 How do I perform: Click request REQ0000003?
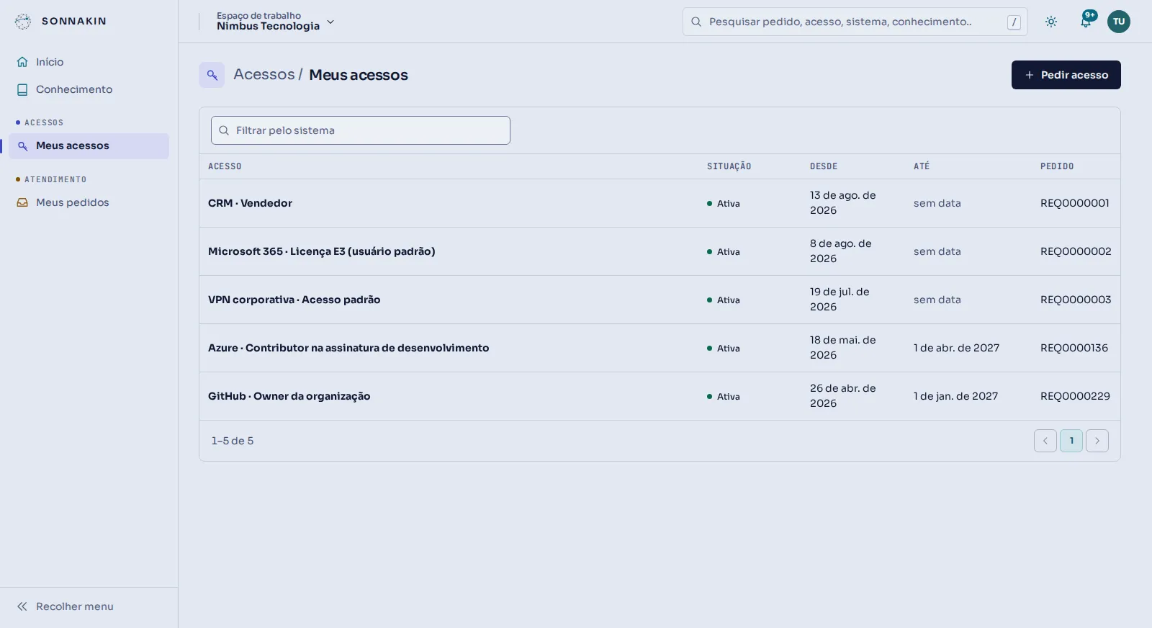point(1076,300)
